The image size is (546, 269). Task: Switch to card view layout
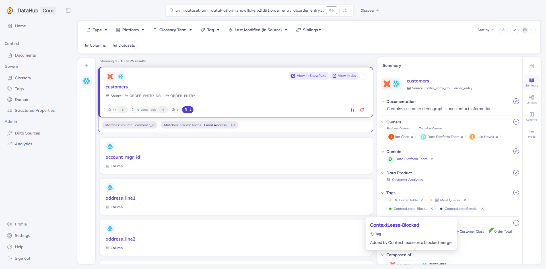(525, 30)
